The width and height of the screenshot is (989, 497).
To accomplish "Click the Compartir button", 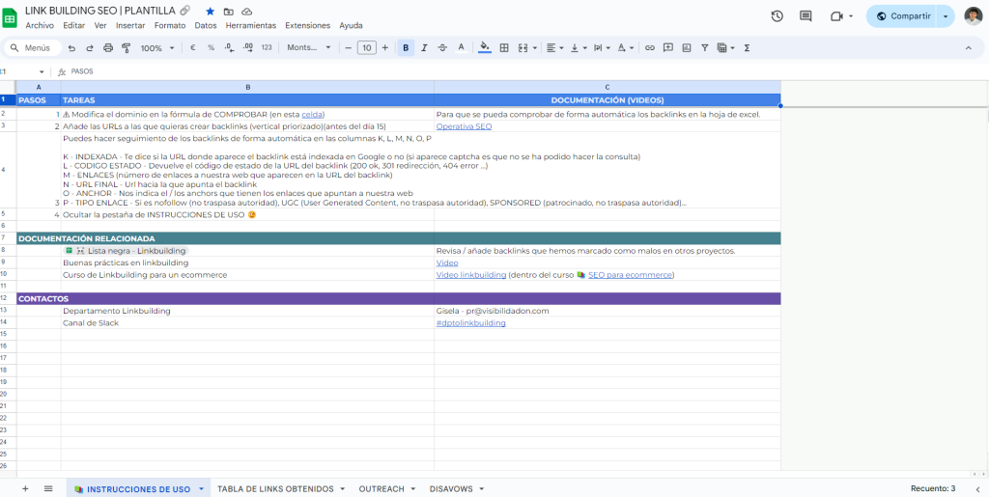I will [903, 16].
